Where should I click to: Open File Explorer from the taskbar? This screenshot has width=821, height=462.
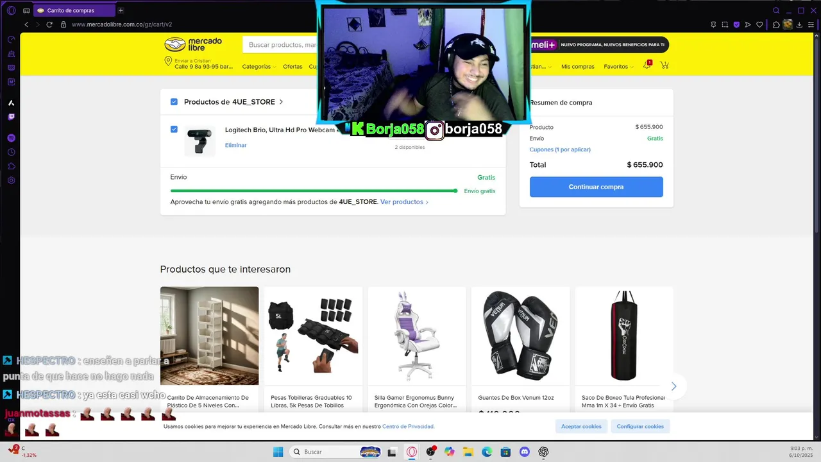[468, 452]
